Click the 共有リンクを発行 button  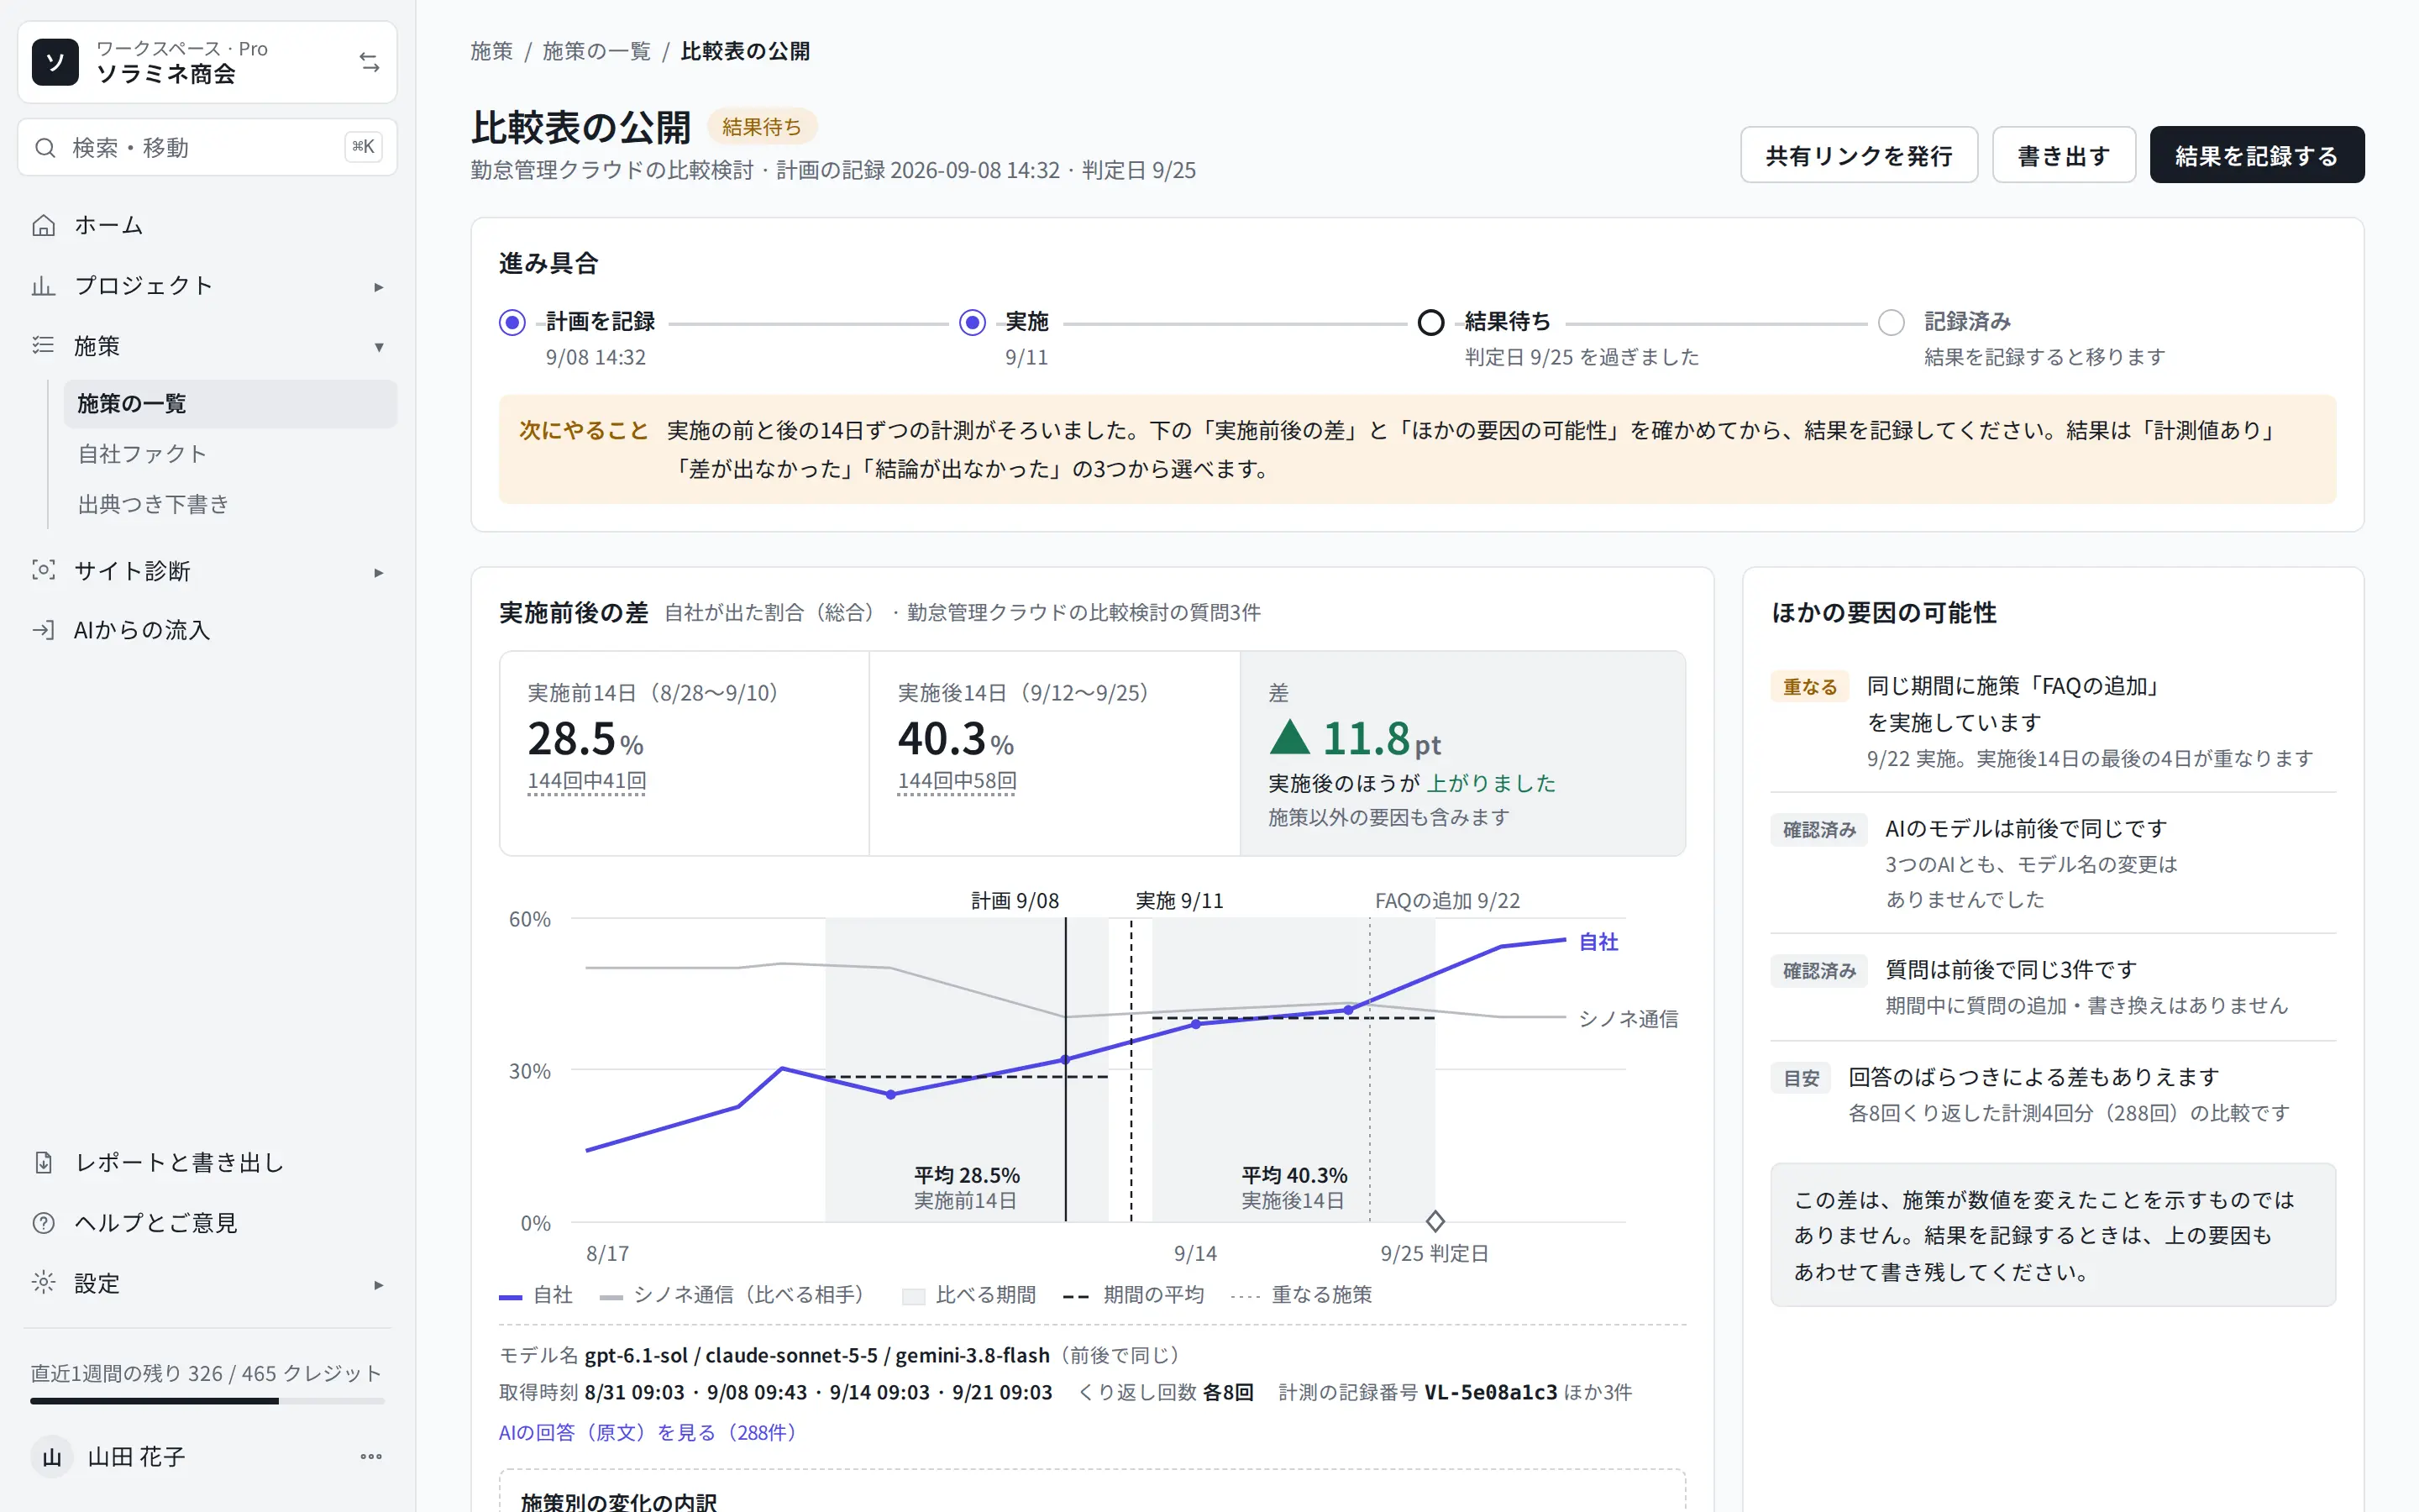click(1858, 155)
